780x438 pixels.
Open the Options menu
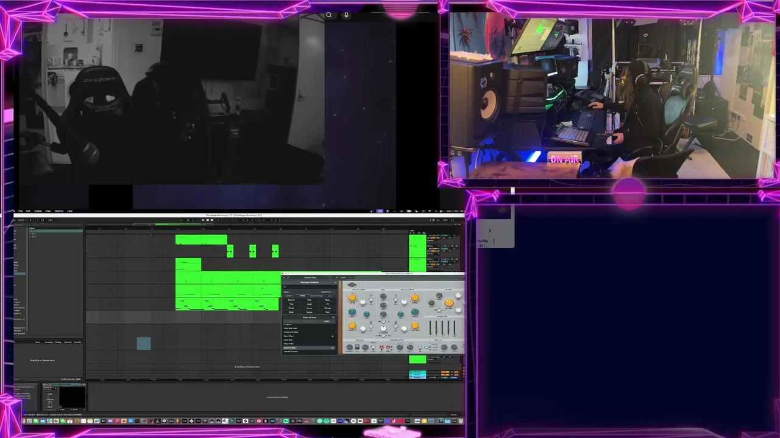point(59,211)
